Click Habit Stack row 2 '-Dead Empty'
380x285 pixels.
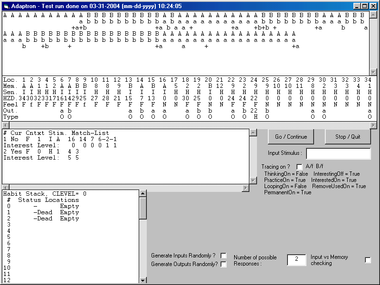pos(43,218)
